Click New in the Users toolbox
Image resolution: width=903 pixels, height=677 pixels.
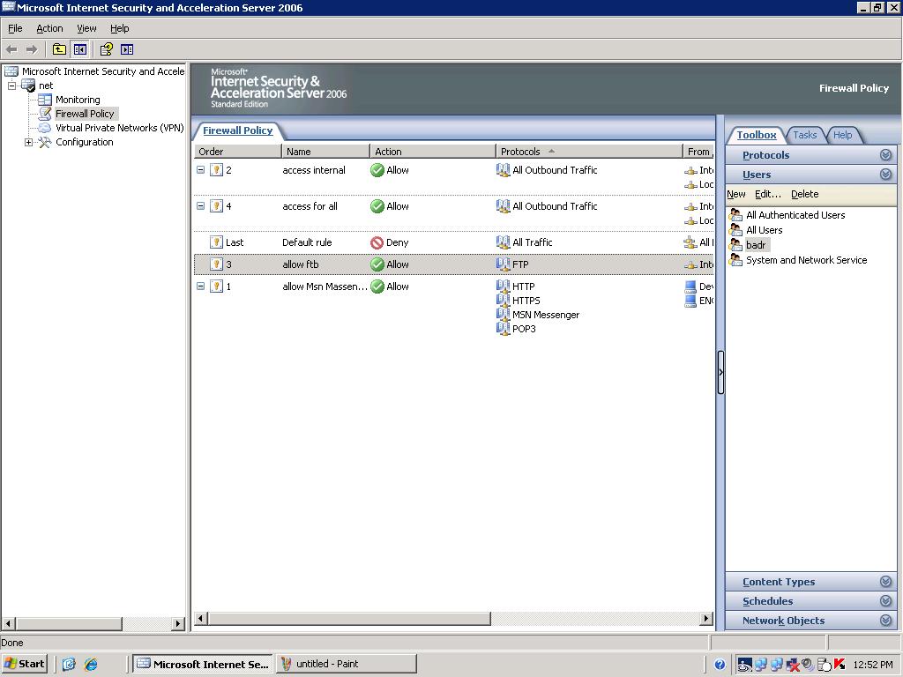pyautogui.click(x=736, y=194)
